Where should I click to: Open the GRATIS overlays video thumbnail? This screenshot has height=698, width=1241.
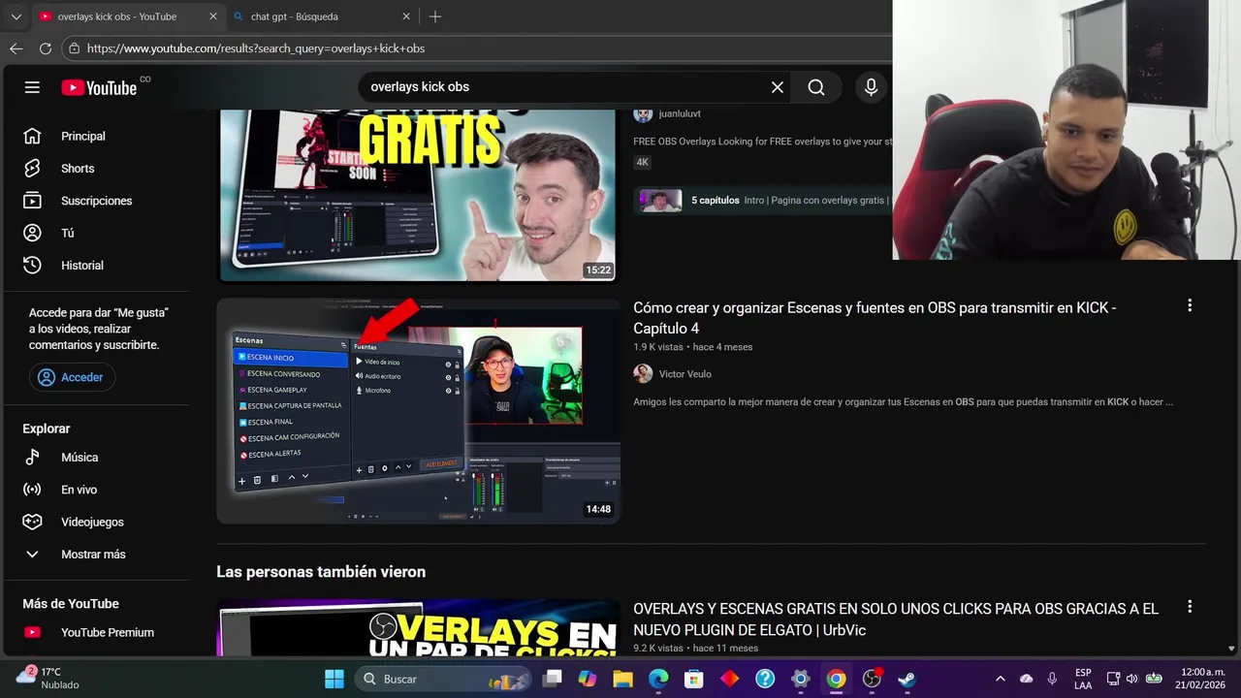tap(418, 195)
